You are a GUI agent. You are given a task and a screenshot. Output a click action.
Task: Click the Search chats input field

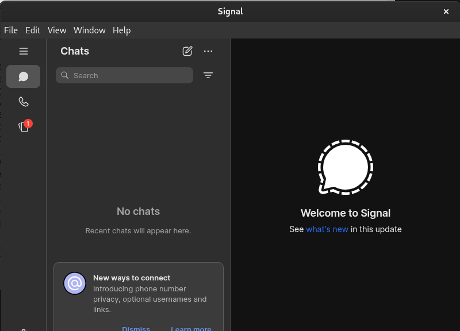(124, 75)
